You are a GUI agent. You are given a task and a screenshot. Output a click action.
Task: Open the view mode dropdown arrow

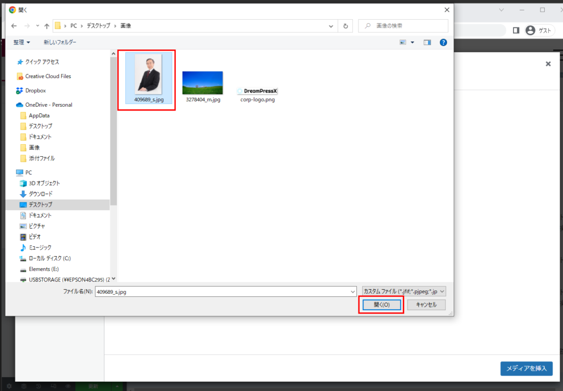412,42
